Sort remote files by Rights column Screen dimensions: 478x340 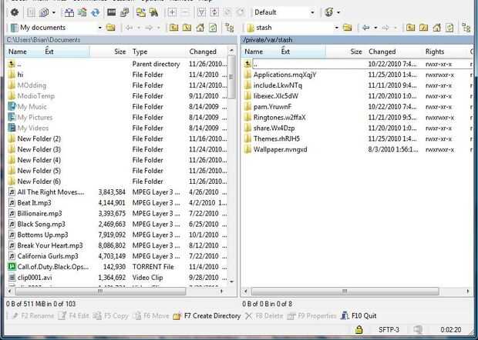point(446,52)
